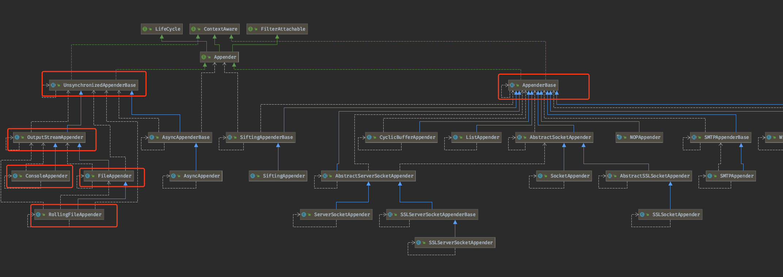The width and height of the screenshot is (783, 277).
Task: Click the SMTPAppender node
Action: 731,176
